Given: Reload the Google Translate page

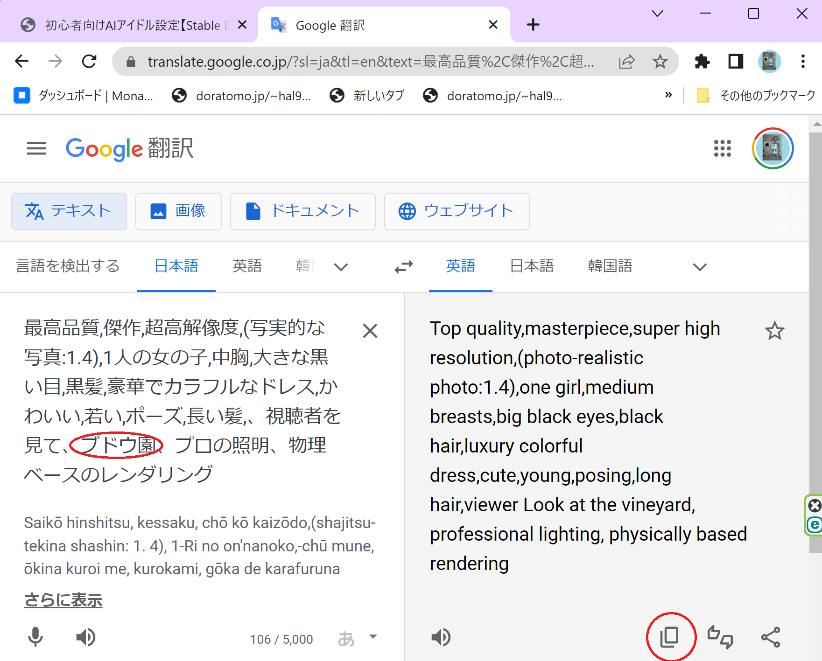Looking at the screenshot, I should tap(89, 61).
